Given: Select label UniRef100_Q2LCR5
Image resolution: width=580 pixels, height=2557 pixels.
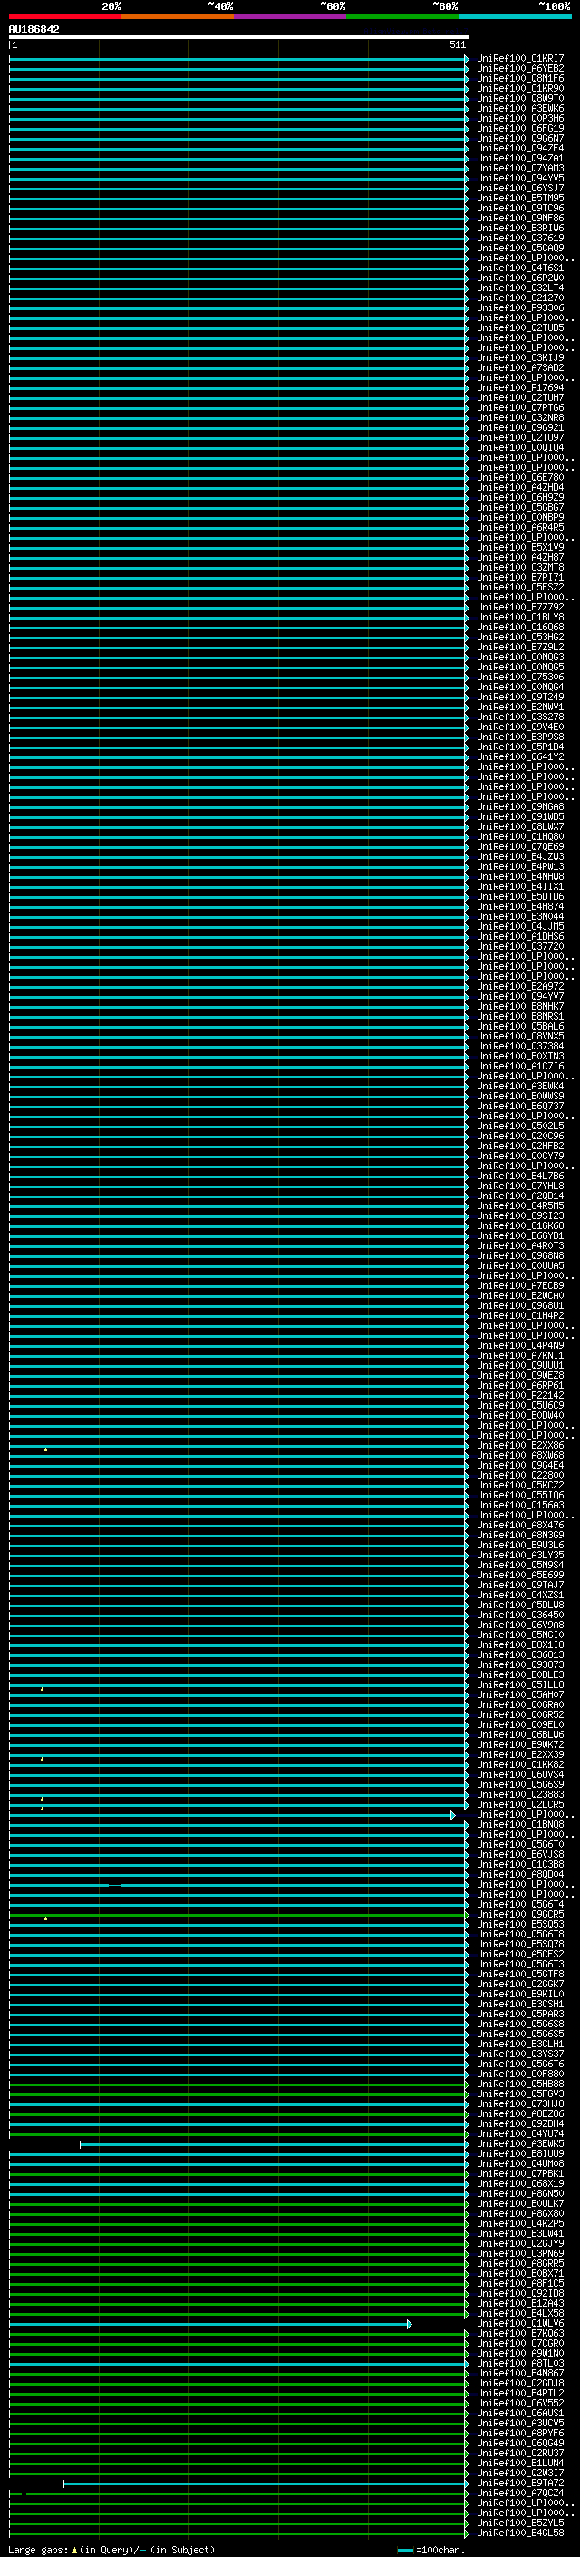Looking at the screenshot, I should coord(520,1804).
